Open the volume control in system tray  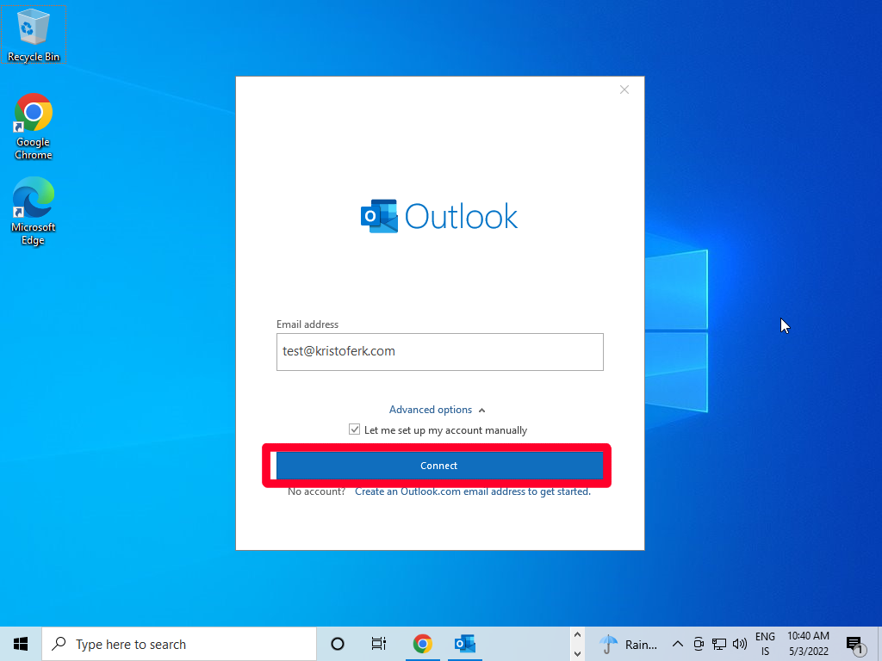click(739, 644)
